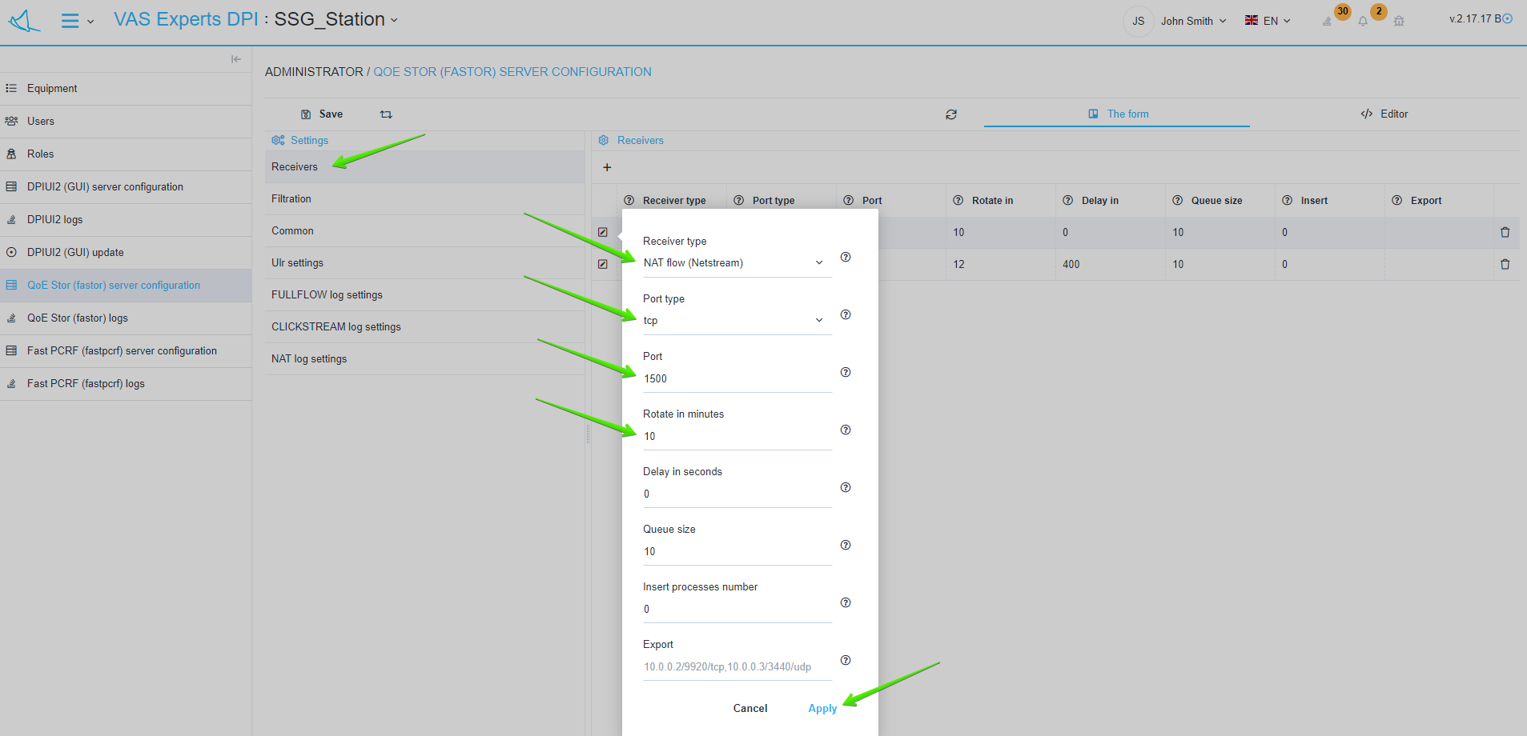Click Apply in the receiver dialog
This screenshot has width=1527, height=736.
pos(822,708)
